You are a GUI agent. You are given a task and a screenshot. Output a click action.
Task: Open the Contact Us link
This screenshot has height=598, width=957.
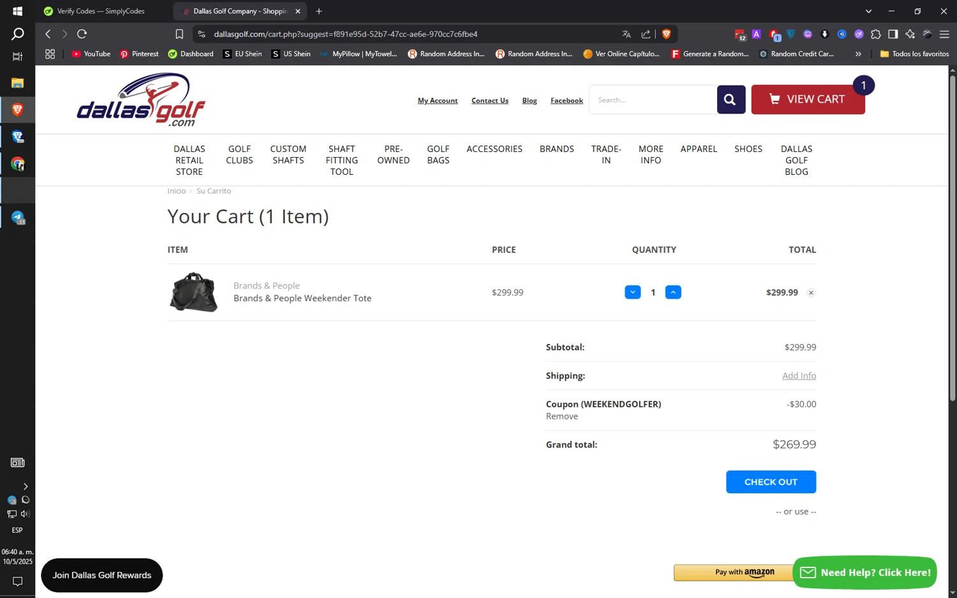click(x=490, y=101)
